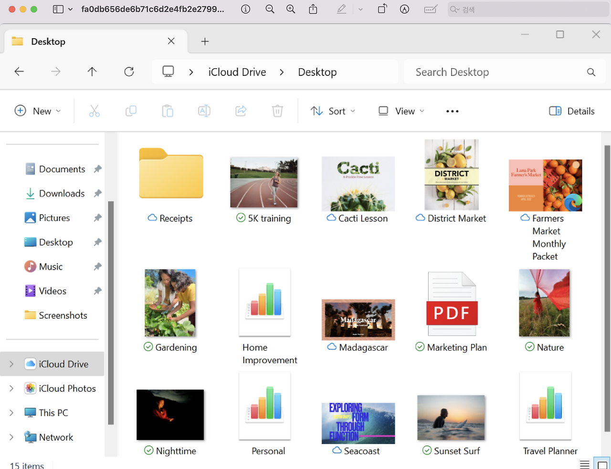This screenshot has width=611, height=469.
Task: Select the Receipts folder
Action: tap(171, 186)
